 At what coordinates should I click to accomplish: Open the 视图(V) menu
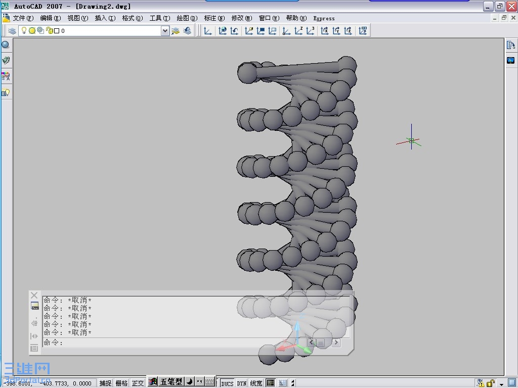[x=78, y=18]
